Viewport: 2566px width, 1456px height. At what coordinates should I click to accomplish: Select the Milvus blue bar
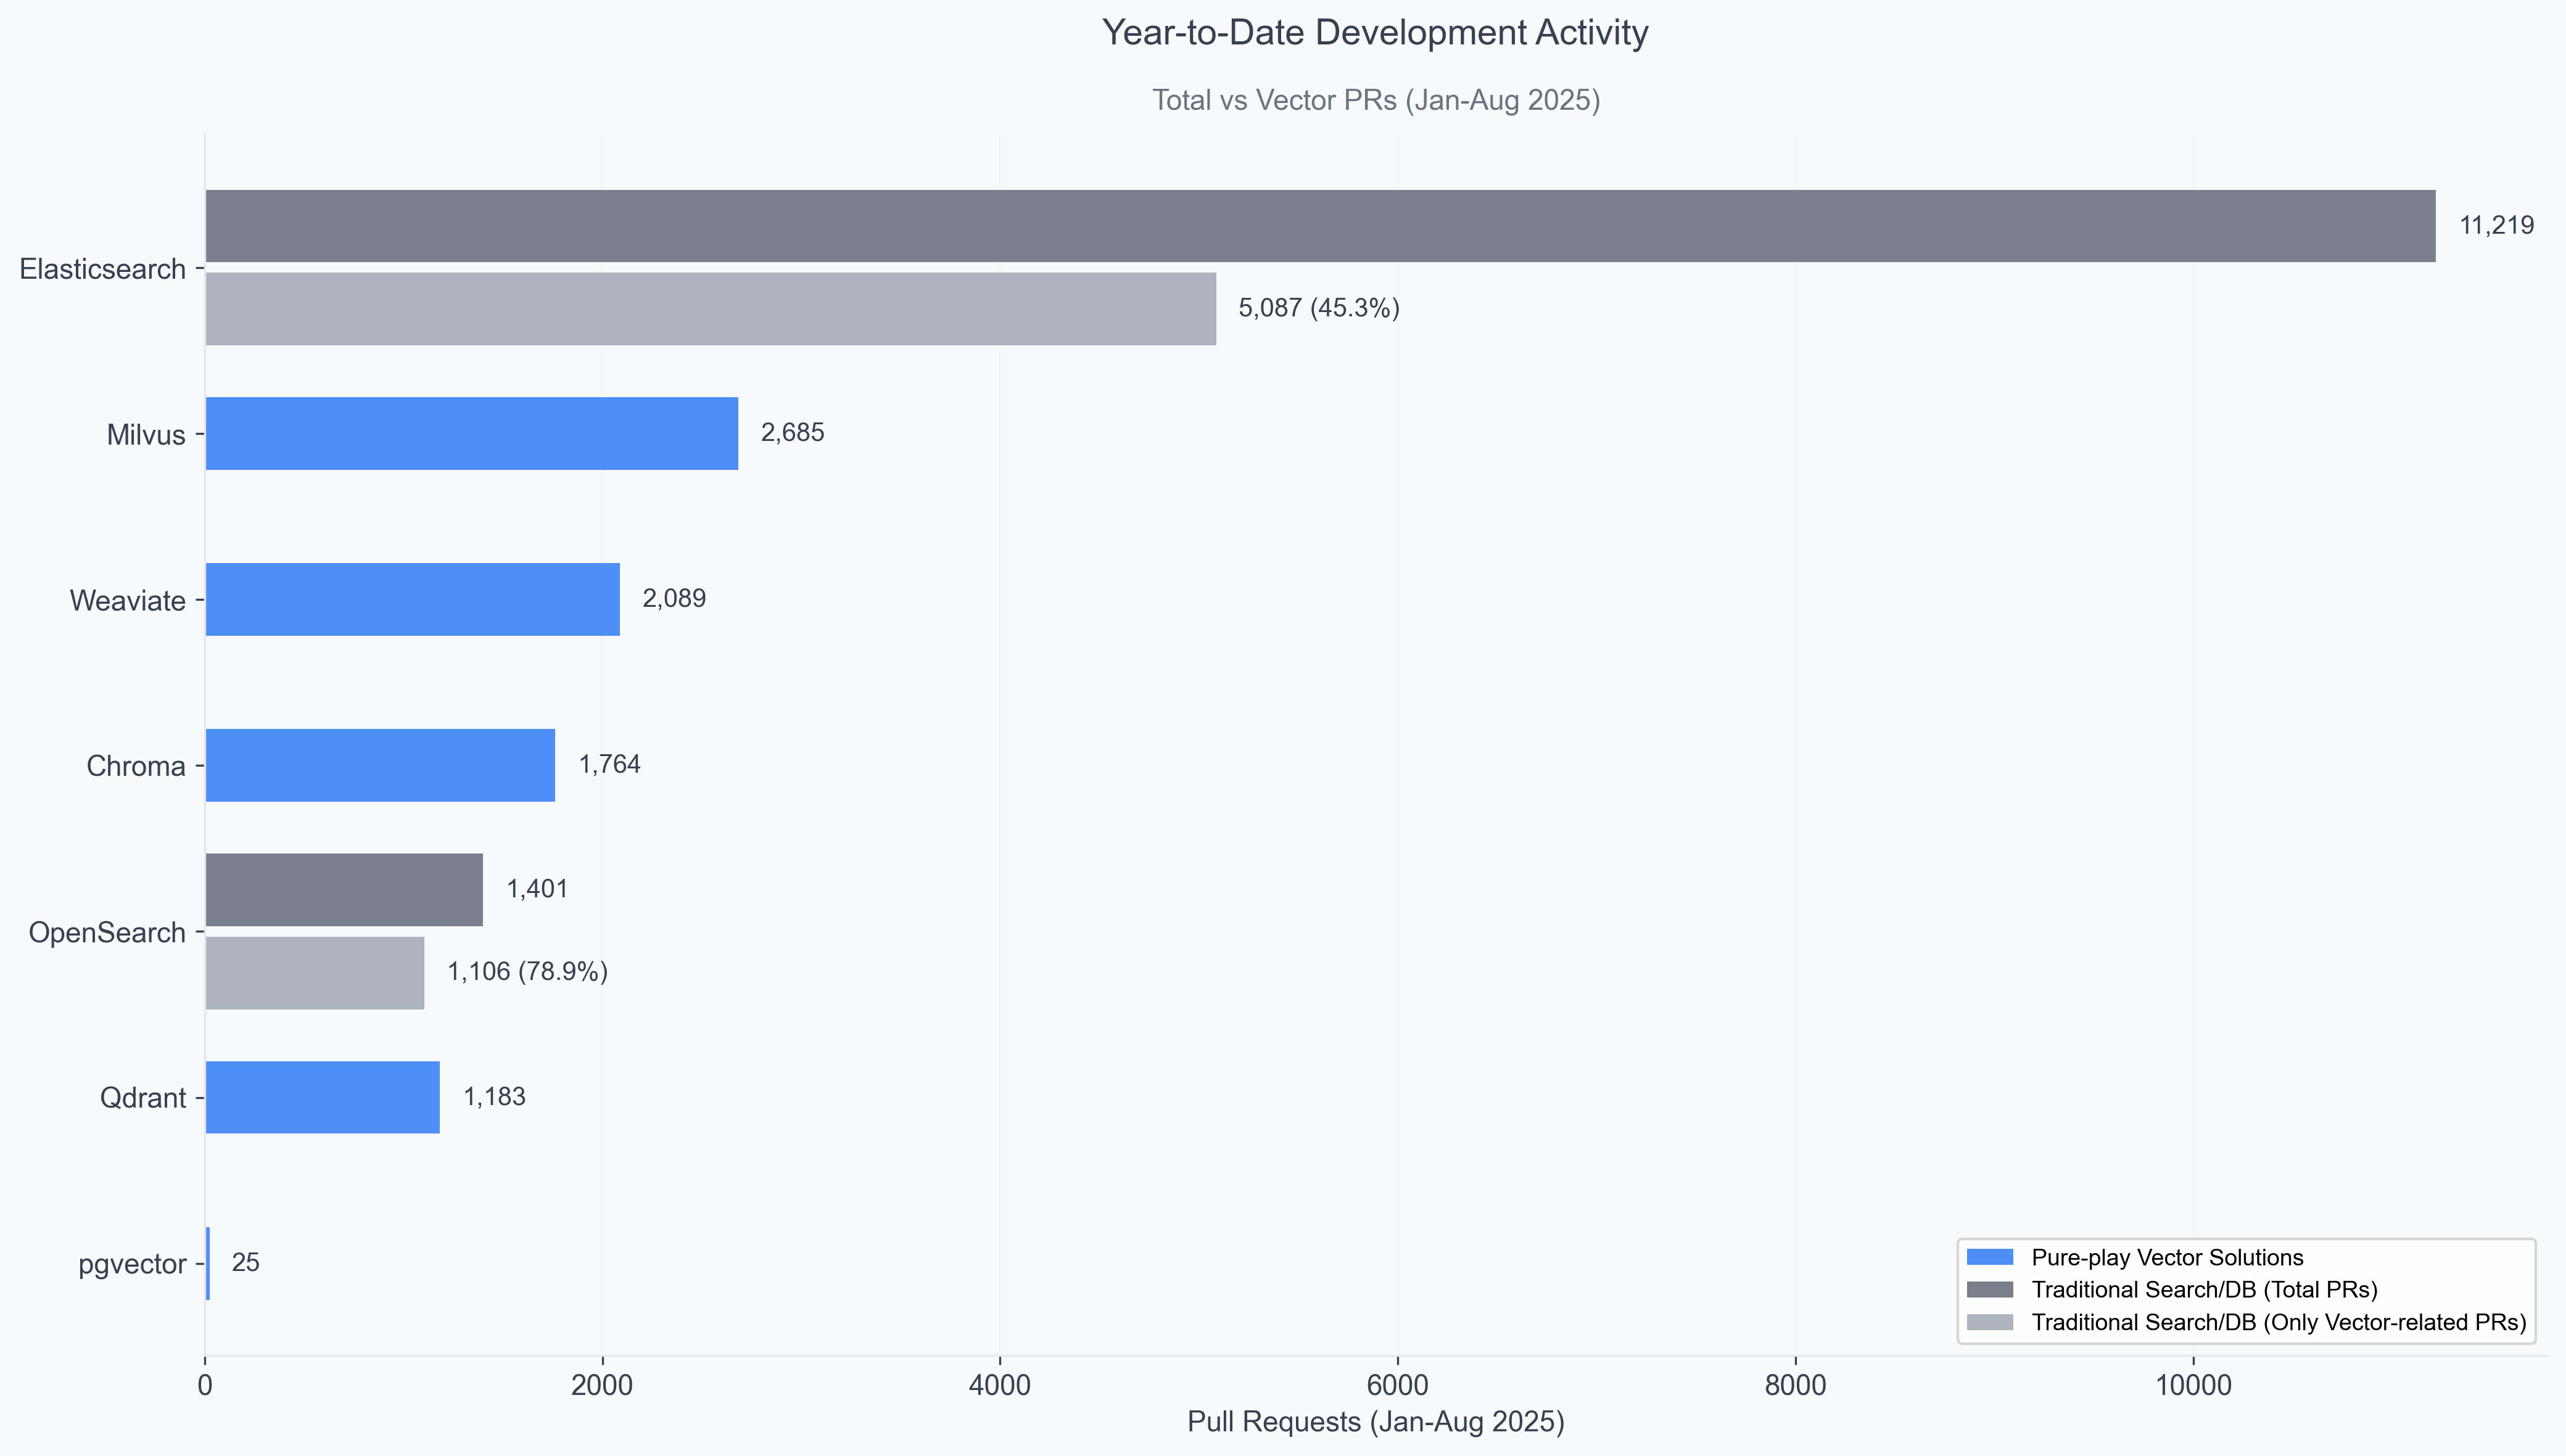471,433
